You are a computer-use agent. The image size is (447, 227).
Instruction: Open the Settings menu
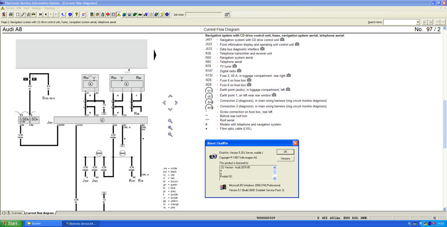pyautogui.click(x=36, y=8)
